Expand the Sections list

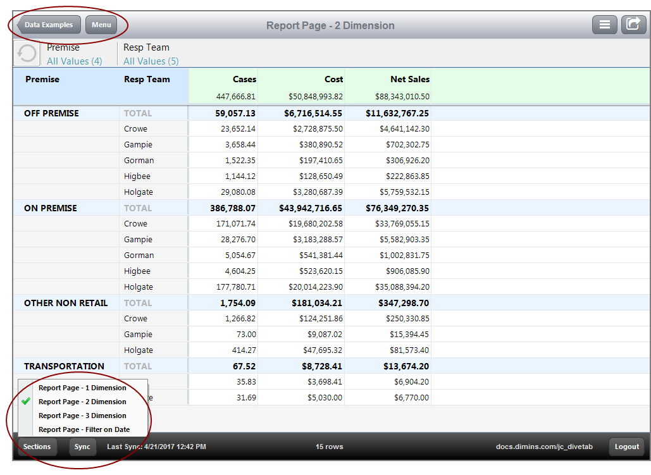pyautogui.click(x=36, y=447)
